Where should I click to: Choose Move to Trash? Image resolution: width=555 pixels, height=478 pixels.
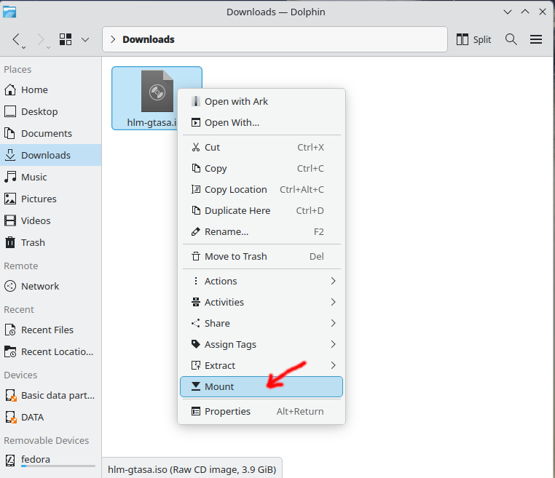tap(261, 256)
